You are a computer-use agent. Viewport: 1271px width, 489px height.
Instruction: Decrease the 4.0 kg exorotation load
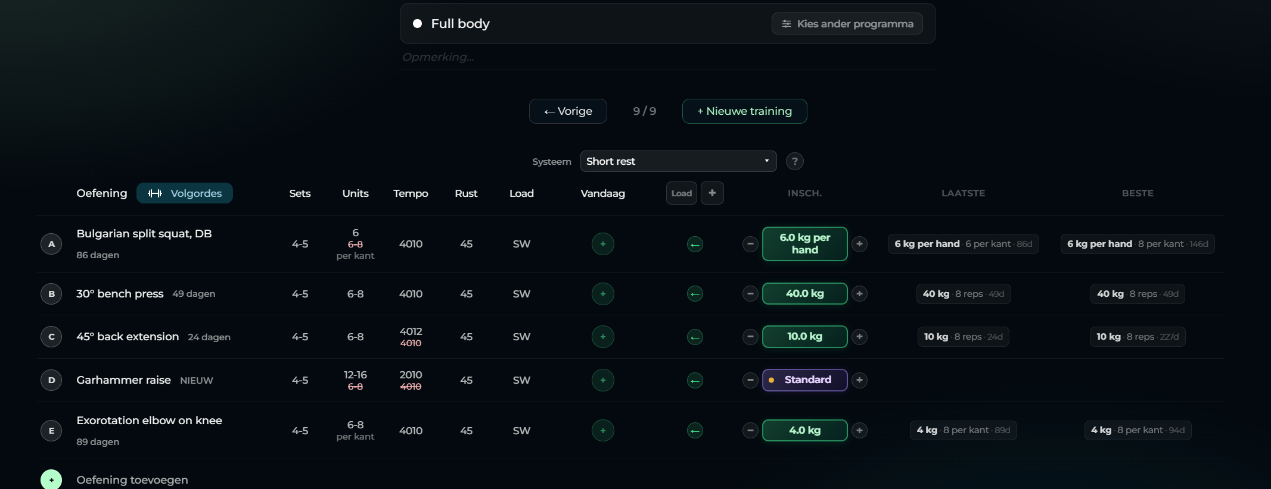tap(750, 431)
